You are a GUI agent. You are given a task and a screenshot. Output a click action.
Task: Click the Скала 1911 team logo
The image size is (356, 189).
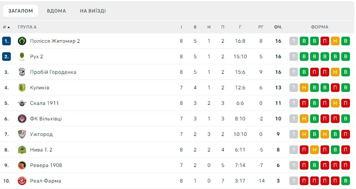click(x=22, y=103)
